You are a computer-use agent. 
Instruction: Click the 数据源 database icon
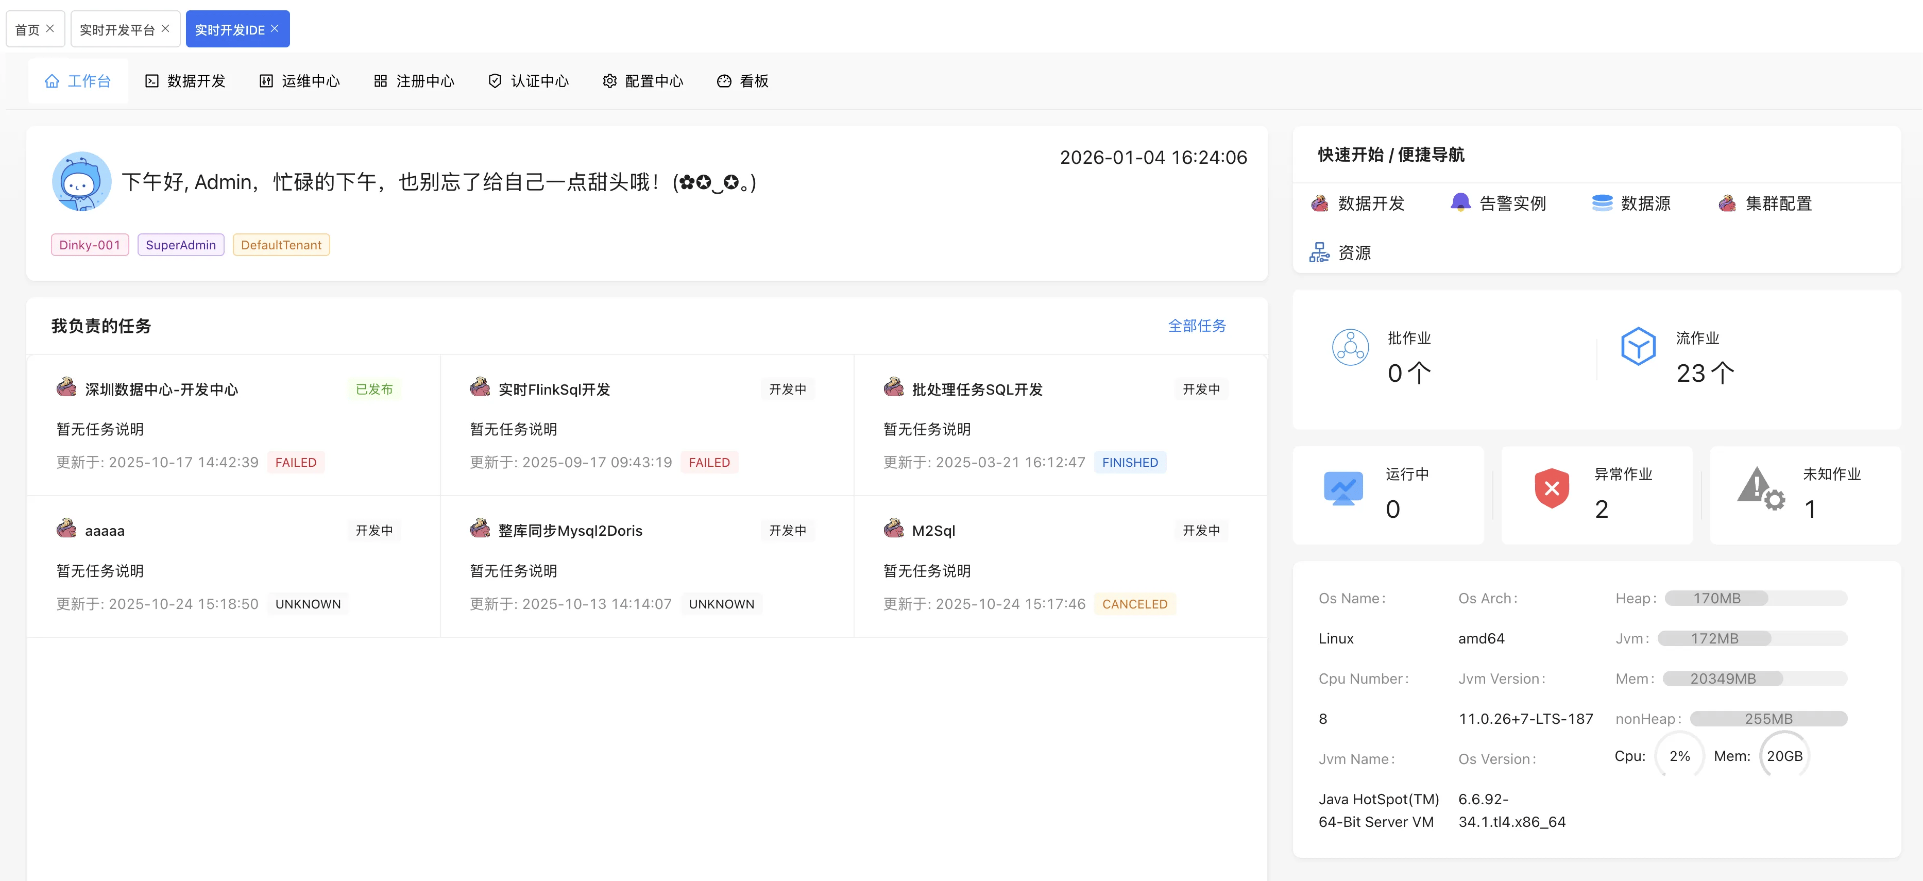(x=1602, y=203)
